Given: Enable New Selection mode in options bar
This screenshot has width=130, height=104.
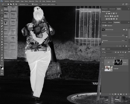Looking at the screenshot, I should (8, 4).
